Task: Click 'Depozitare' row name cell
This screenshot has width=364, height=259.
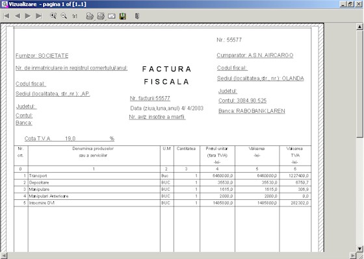Action: (94, 182)
